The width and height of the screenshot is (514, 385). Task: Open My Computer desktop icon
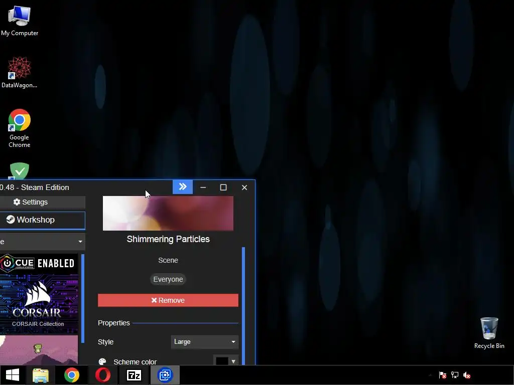point(20,21)
